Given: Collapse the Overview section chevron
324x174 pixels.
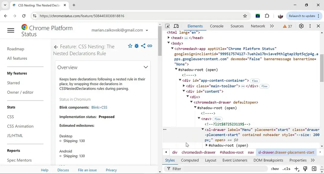Looking at the screenshot, I should (x=145, y=67).
